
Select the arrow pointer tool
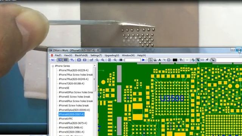click(x=150, y=60)
